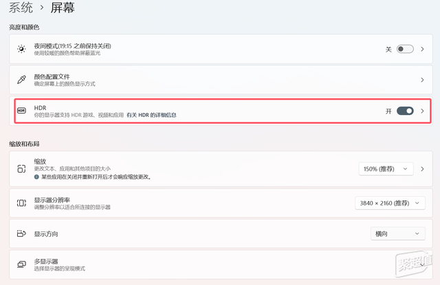The height and width of the screenshot is (285, 440).
Task: Click the color profile eyedropper icon
Action: click(x=21, y=80)
